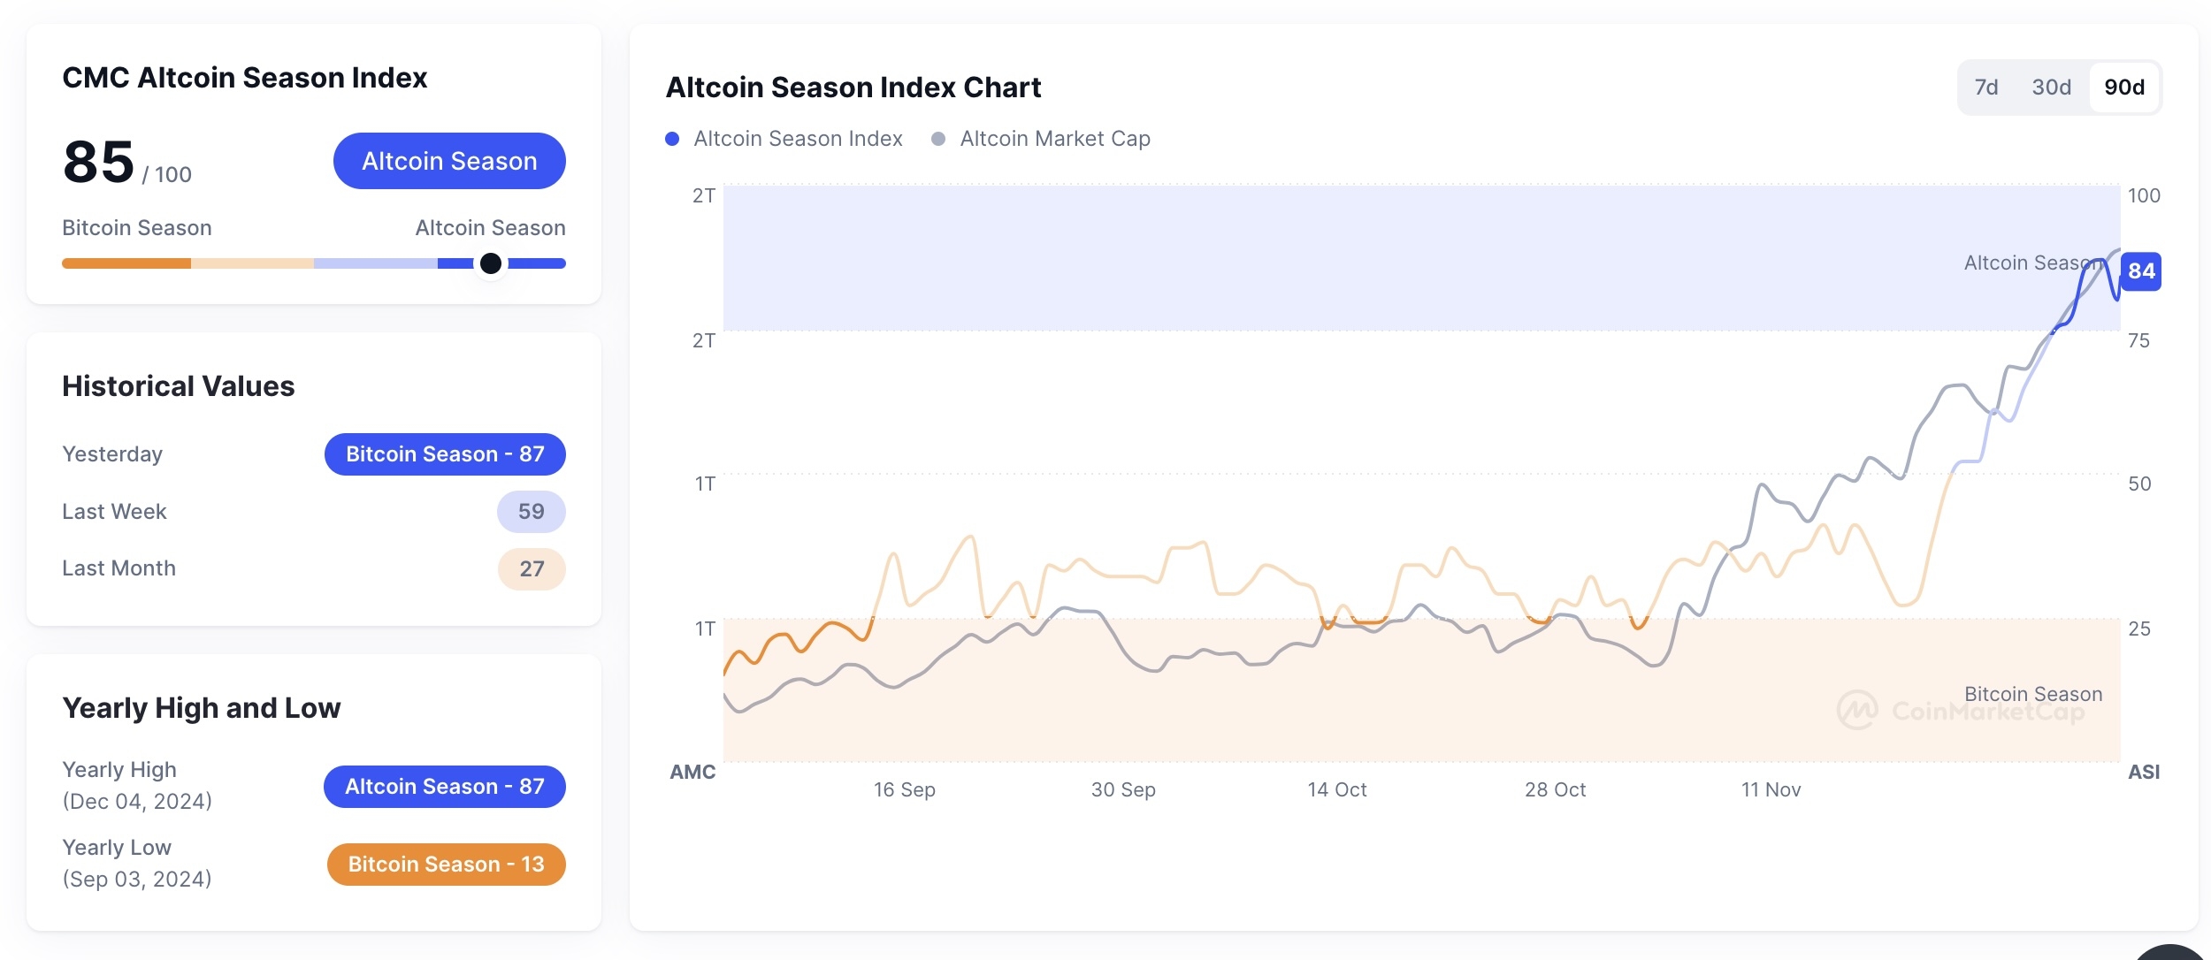Image resolution: width=2211 pixels, height=960 pixels.
Task: Click the 16 Sep date axis label
Action: (904, 789)
